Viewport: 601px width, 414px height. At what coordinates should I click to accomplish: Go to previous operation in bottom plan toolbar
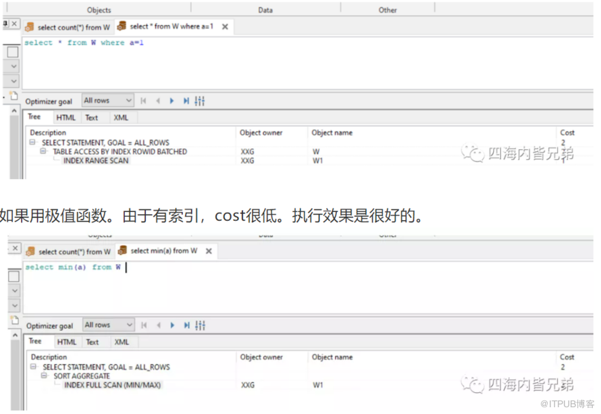pos(159,326)
